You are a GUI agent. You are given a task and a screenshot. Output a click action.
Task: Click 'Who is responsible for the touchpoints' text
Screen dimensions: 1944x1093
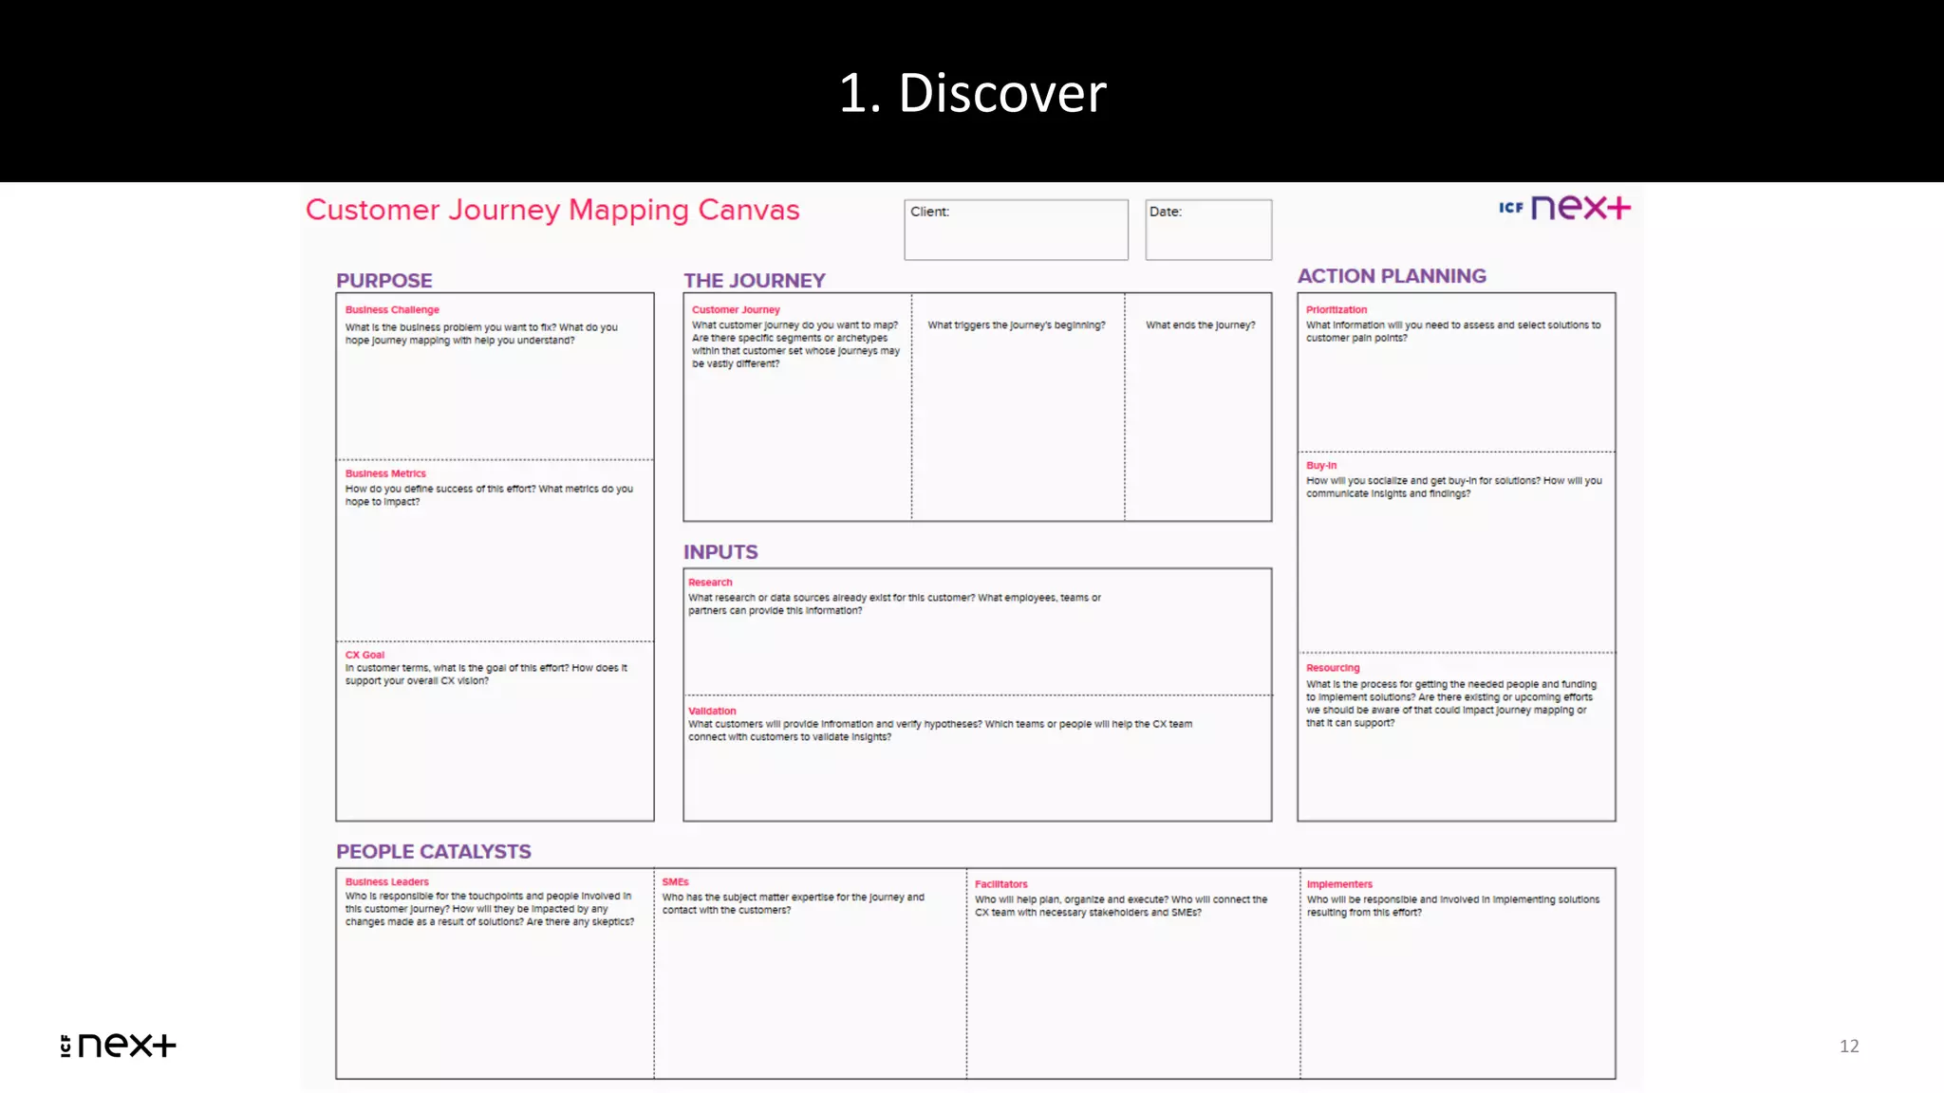click(x=489, y=909)
